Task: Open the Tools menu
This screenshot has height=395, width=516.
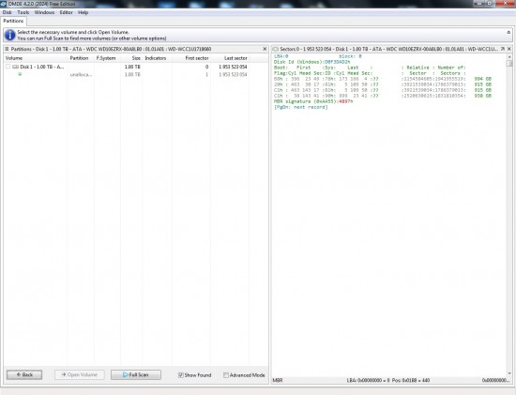Action: tap(23, 12)
